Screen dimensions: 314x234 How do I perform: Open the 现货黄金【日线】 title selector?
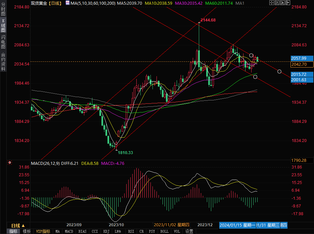pyautogui.click(x=45, y=3)
